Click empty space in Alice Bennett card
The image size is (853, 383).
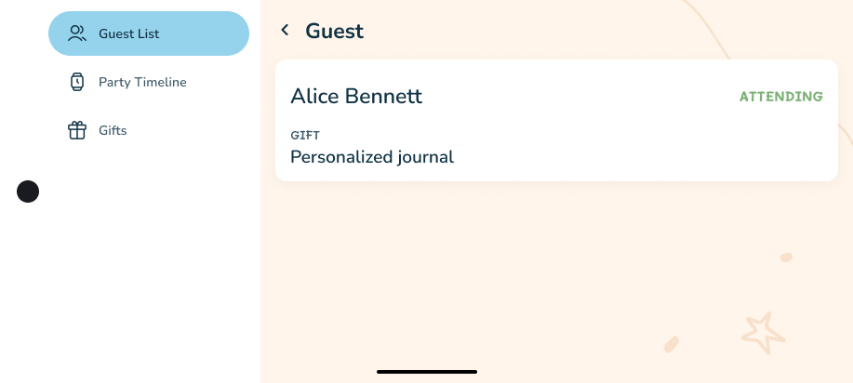coord(605,139)
